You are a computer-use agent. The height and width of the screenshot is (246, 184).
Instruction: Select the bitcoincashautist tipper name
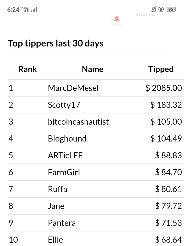point(78,122)
